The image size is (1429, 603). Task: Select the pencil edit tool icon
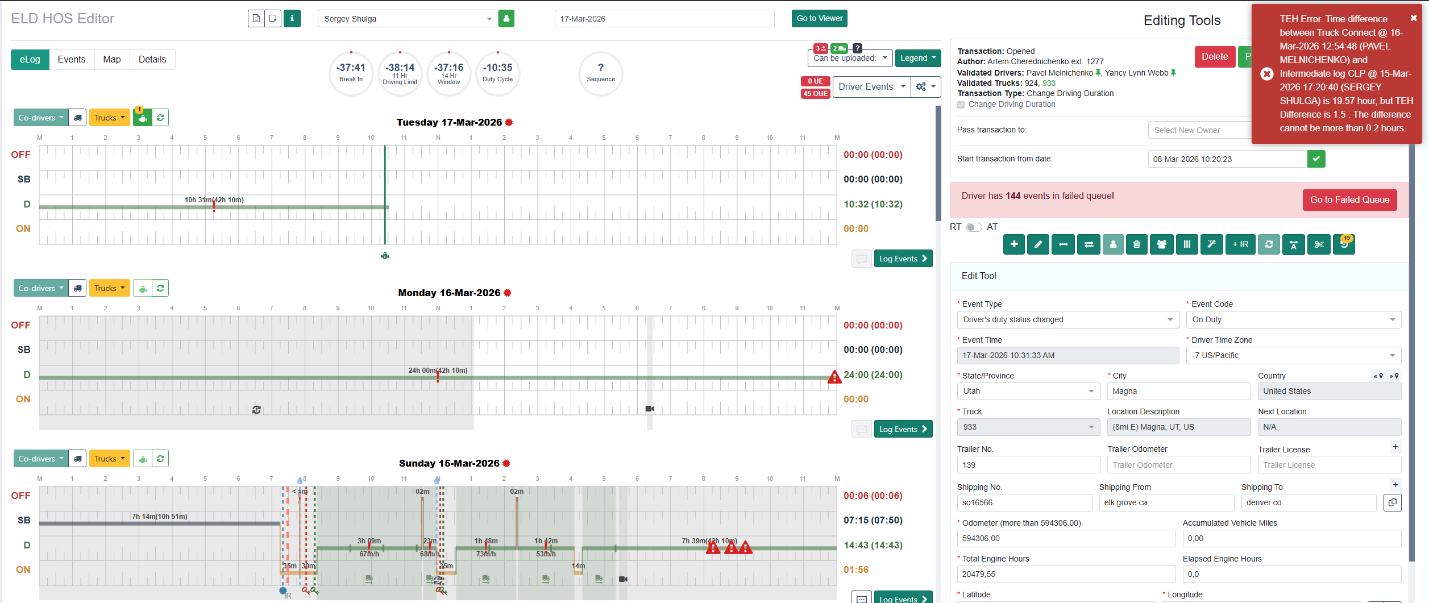click(x=1038, y=244)
